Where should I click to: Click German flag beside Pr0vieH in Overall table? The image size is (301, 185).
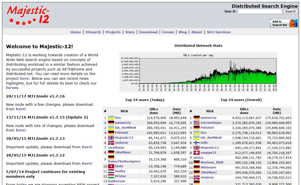(197, 128)
